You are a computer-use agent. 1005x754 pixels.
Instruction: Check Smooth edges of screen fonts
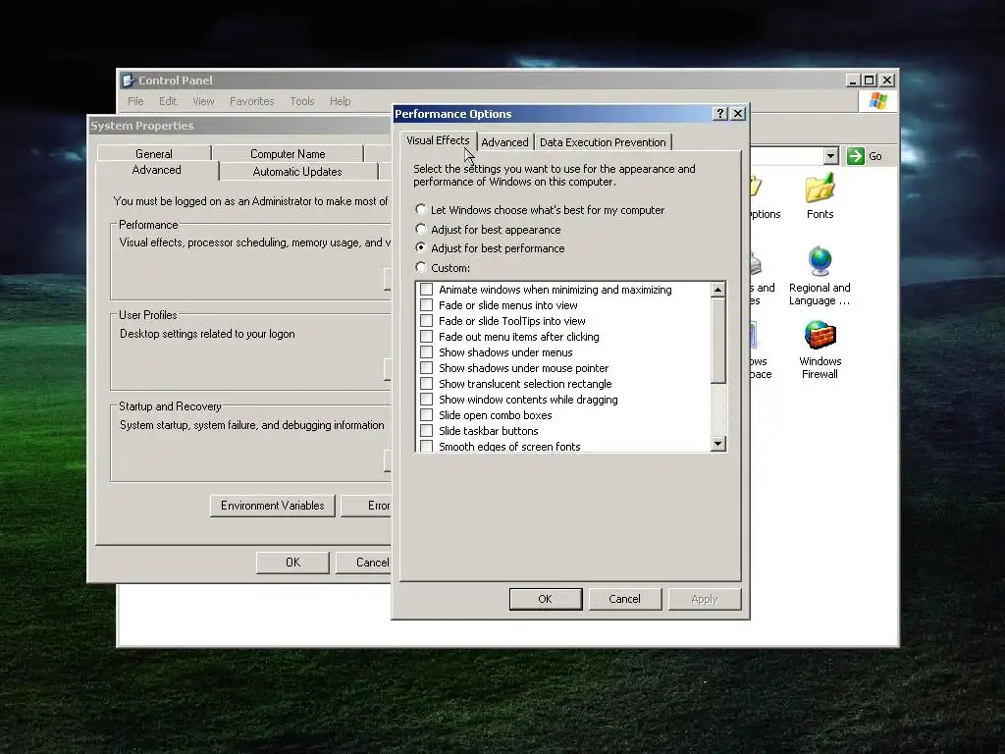pyautogui.click(x=426, y=447)
